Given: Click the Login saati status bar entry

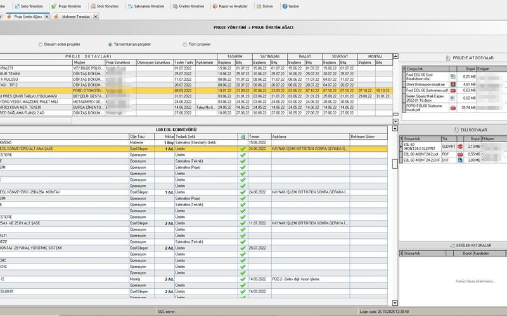Looking at the screenshot, I should [x=384, y=312].
